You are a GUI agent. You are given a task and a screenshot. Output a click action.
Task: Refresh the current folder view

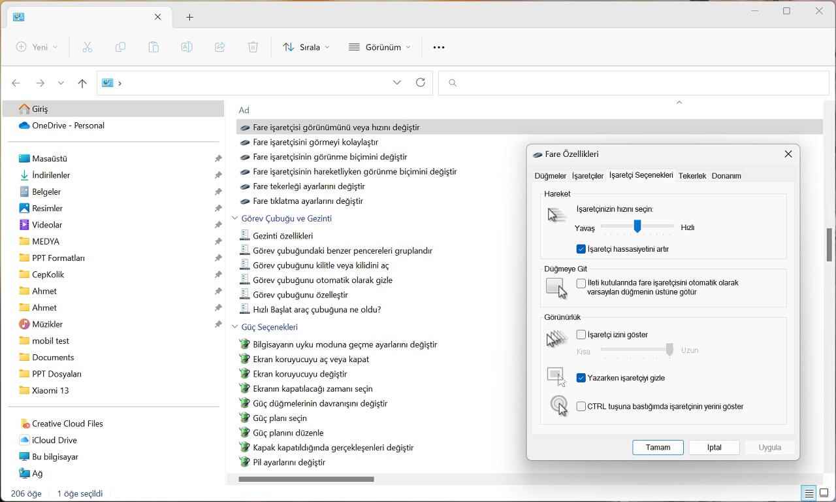[x=421, y=82]
